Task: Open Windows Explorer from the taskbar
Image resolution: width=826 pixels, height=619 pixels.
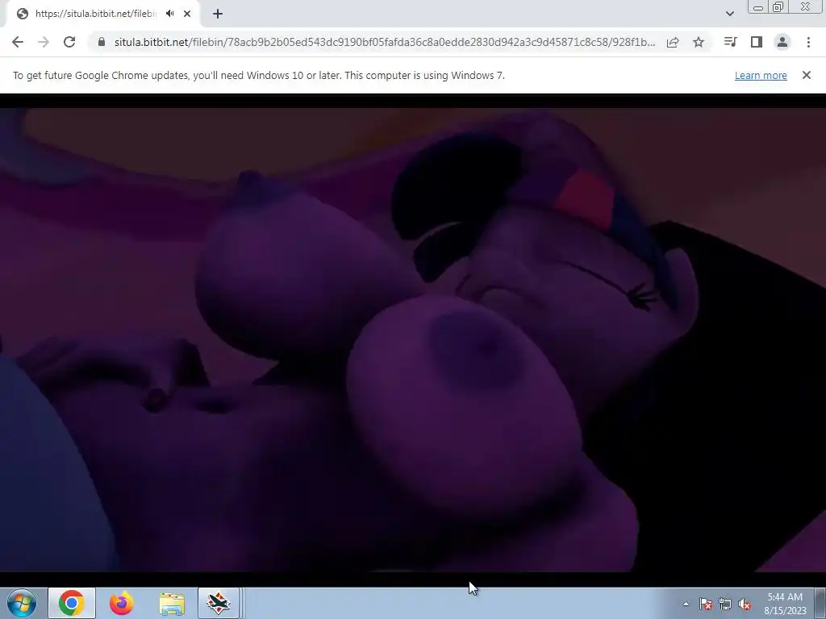Action: [172, 603]
